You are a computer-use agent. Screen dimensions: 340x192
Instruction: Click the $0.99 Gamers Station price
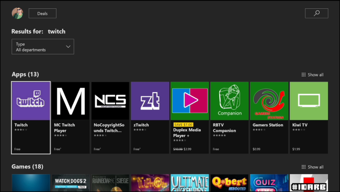(256, 149)
